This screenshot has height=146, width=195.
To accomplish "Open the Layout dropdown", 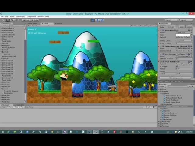I will [x=187, y=20].
